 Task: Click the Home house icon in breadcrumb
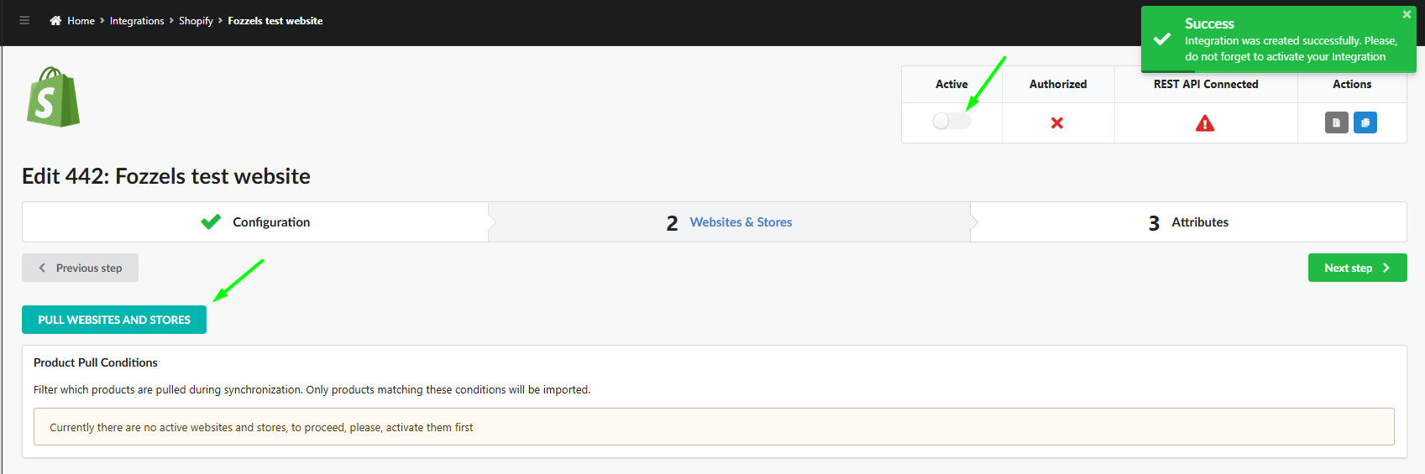coord(55,21)
